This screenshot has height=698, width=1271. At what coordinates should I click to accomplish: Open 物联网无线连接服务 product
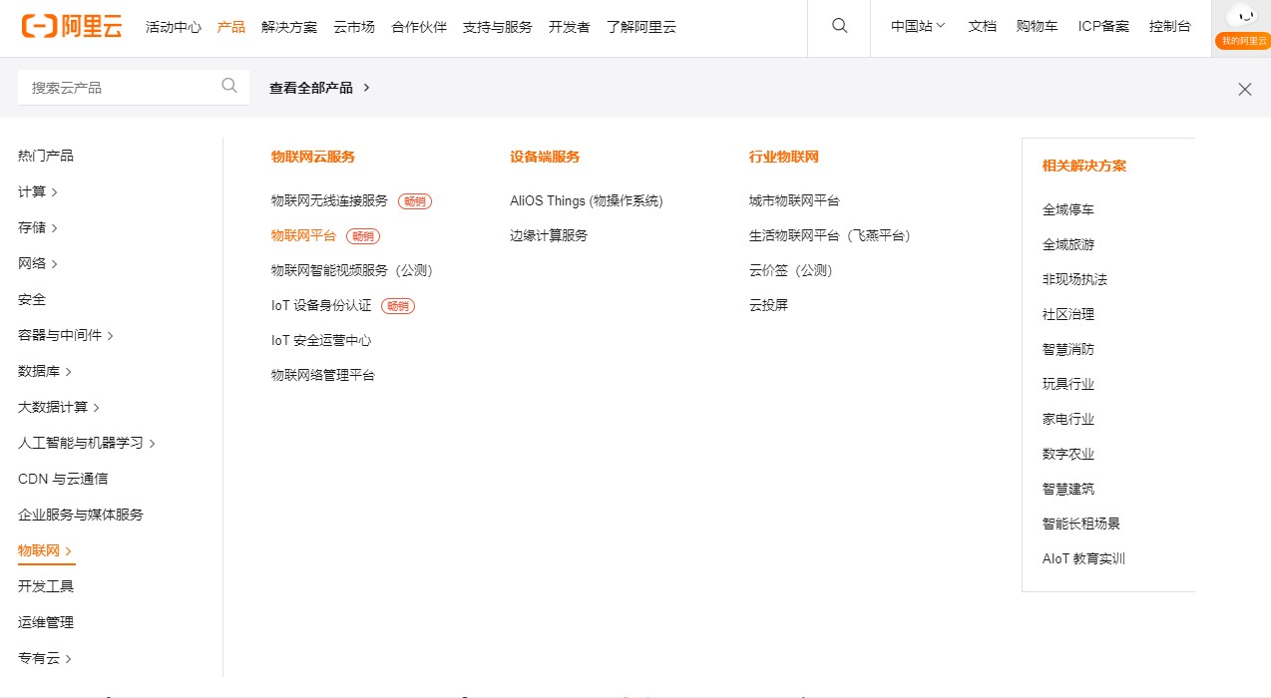coord(329,200)
